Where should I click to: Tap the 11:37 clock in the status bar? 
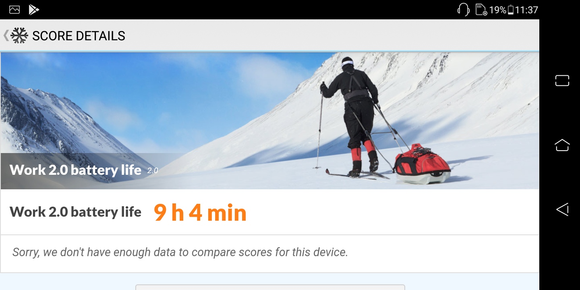click(x=526, y=10)
